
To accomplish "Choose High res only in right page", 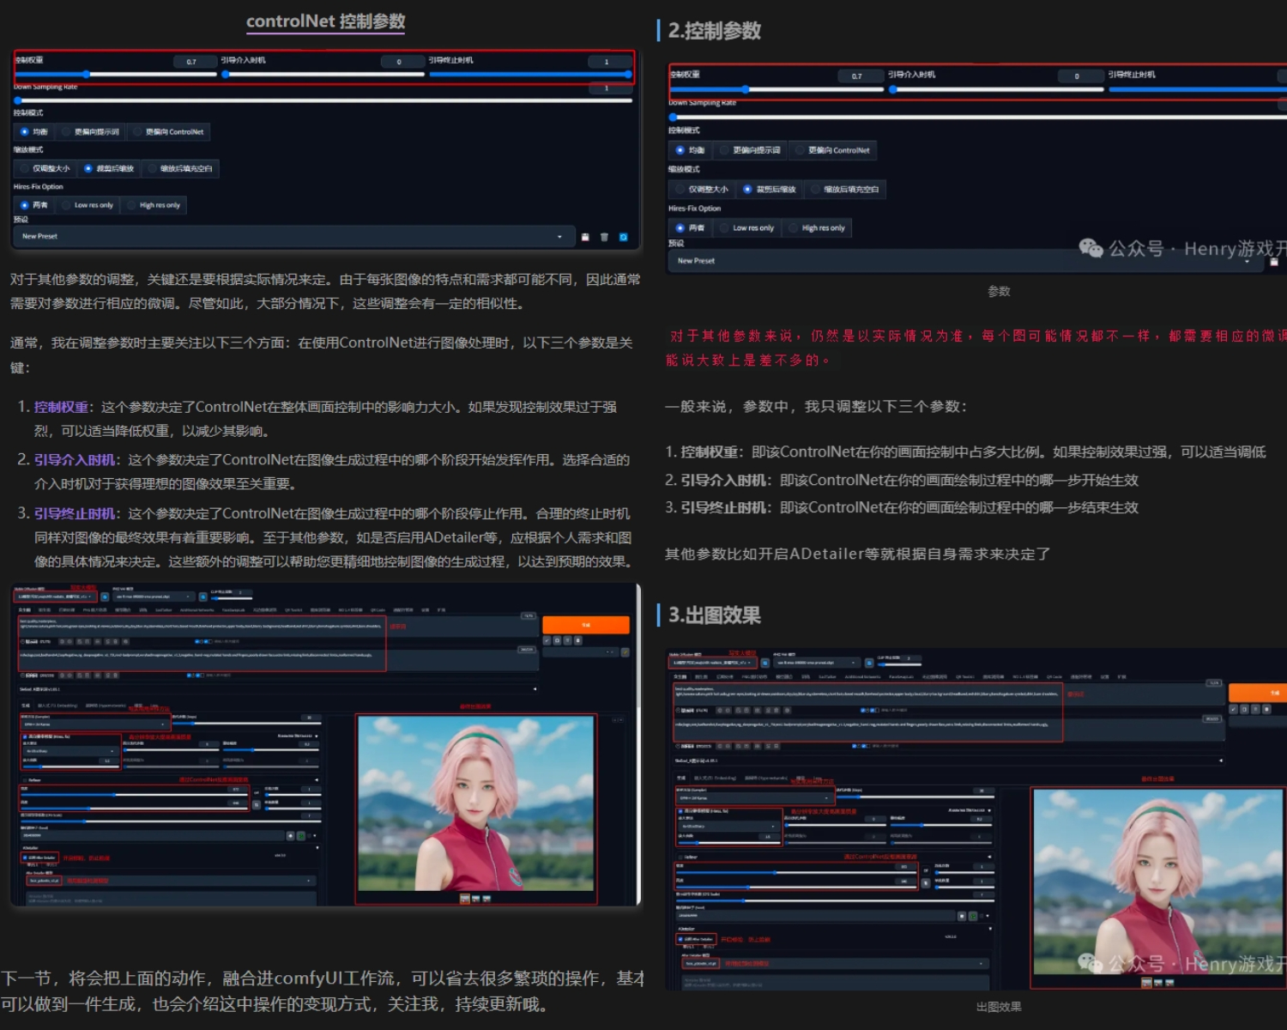I will (x=818, y=228).
